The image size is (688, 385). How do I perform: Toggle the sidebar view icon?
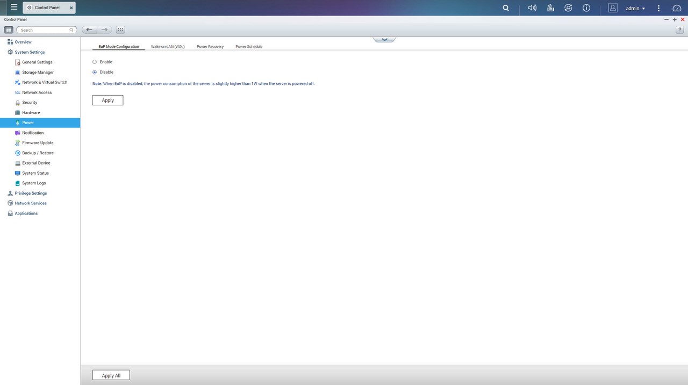pyautogui.click(x=9, y=30)
